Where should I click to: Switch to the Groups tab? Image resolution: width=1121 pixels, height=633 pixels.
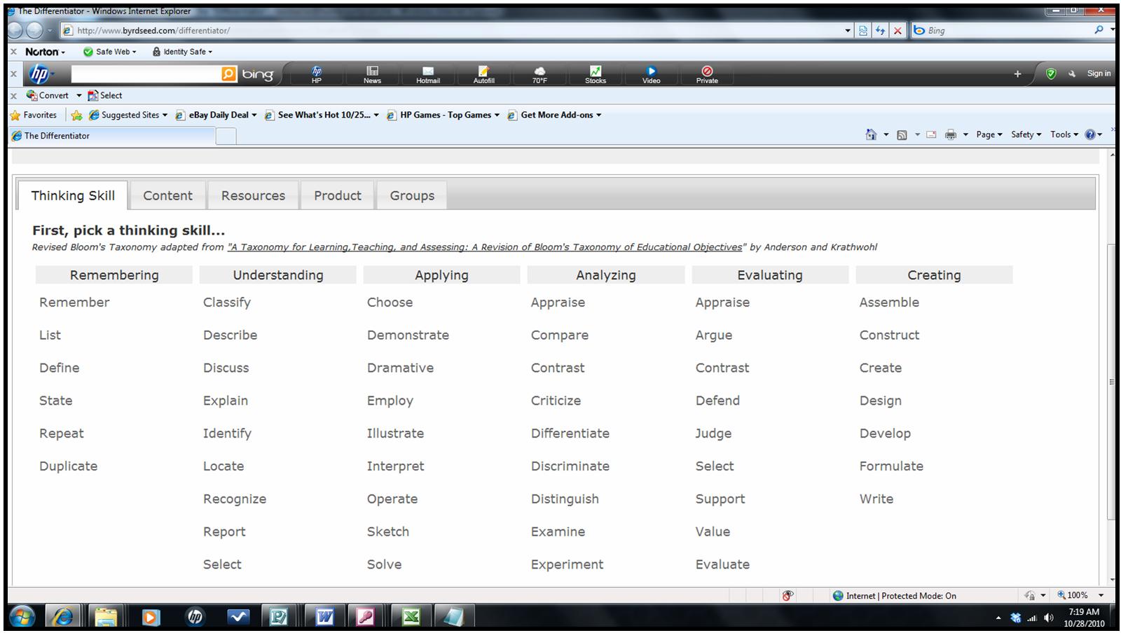pyautogui.click(x=412, y=195)
